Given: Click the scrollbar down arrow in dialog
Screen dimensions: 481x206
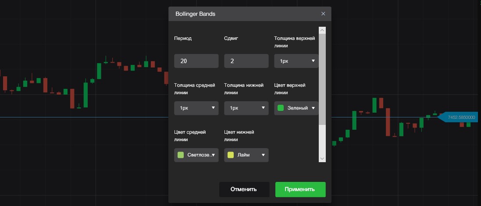Looking at the screenshot, I should click(x=322, y=159).
